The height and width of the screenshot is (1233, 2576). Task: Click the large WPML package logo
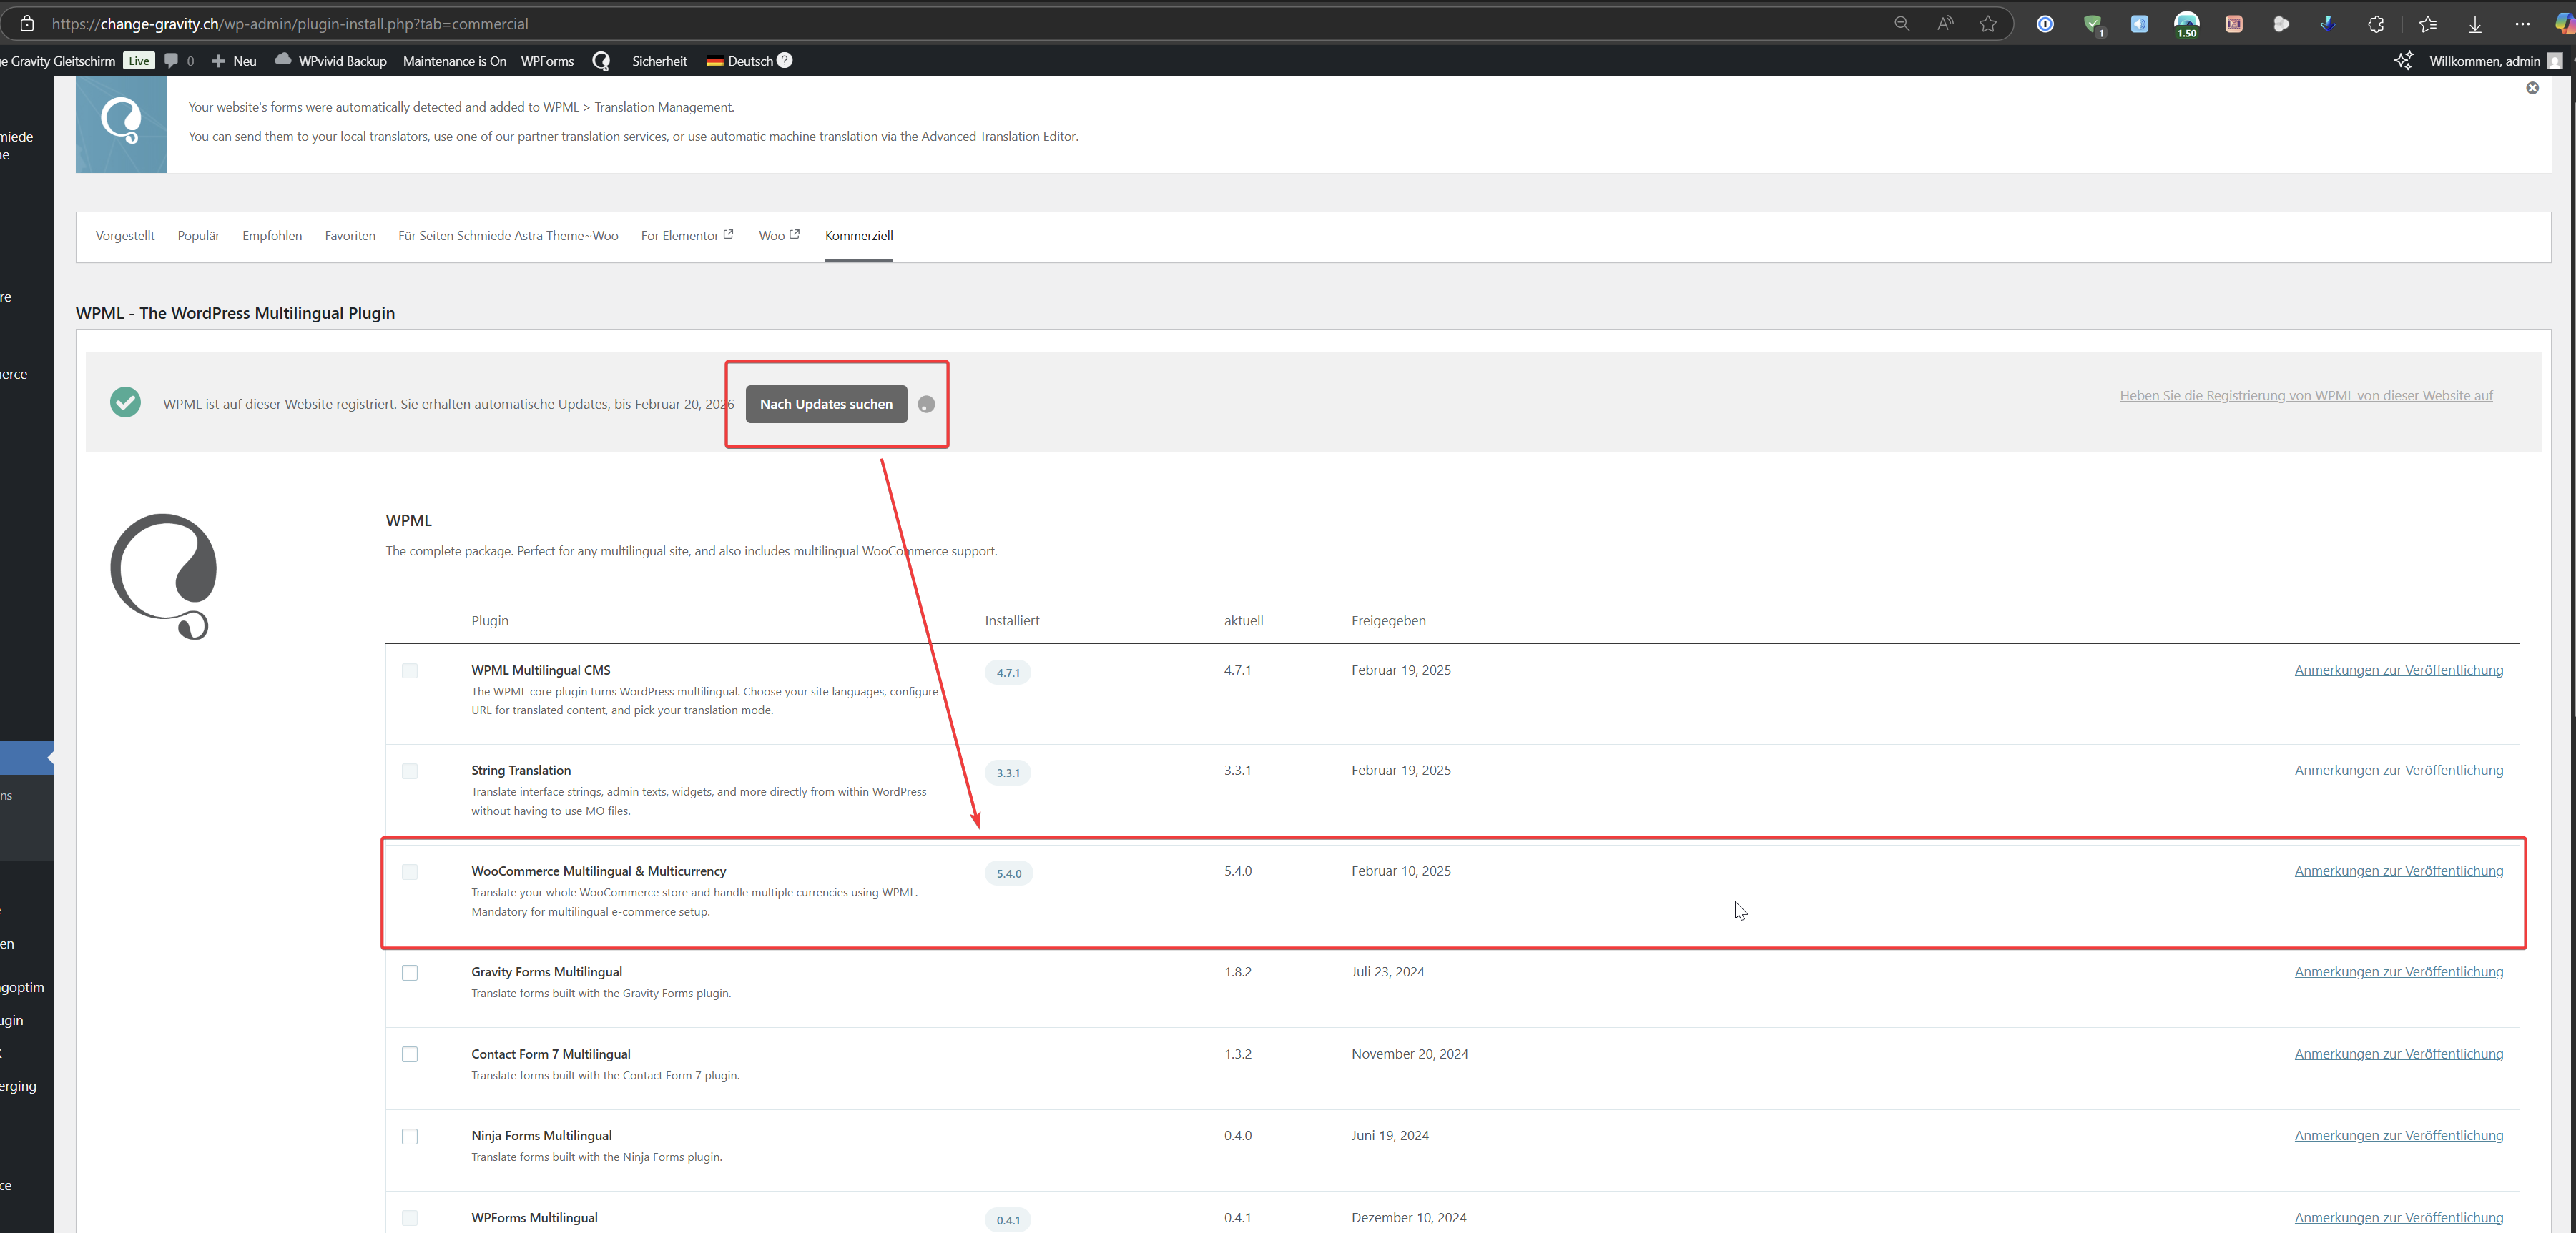point(164,577)
